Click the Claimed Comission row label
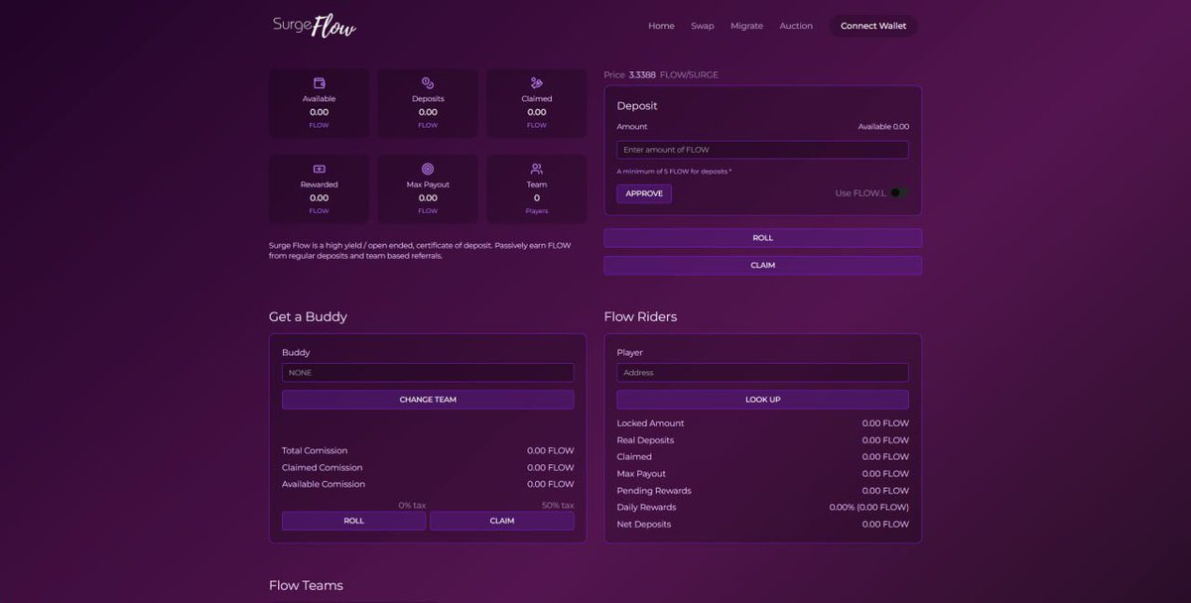The image size is (1191, 603). pos(323,468)
